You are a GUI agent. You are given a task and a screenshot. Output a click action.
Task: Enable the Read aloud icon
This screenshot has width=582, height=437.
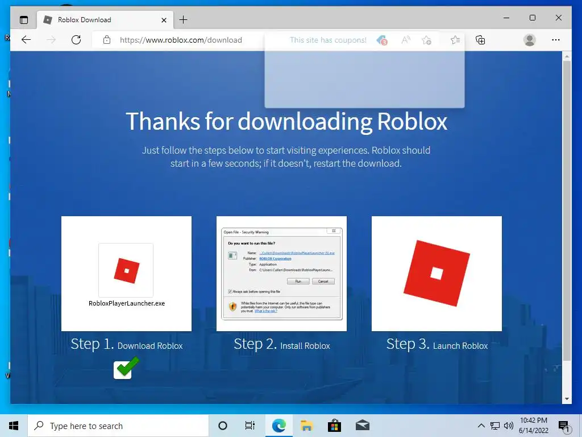pyautogui.click(x=406, y=40)
